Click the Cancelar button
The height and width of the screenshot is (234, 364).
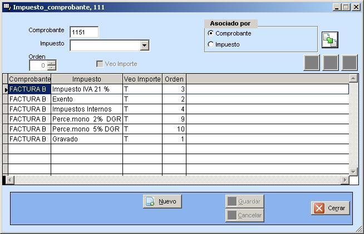click(x=244, y=215)
